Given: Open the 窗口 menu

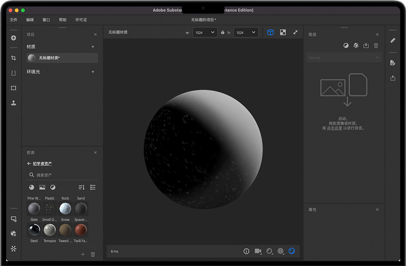Looking at the screenshot, I should [46, 20].
